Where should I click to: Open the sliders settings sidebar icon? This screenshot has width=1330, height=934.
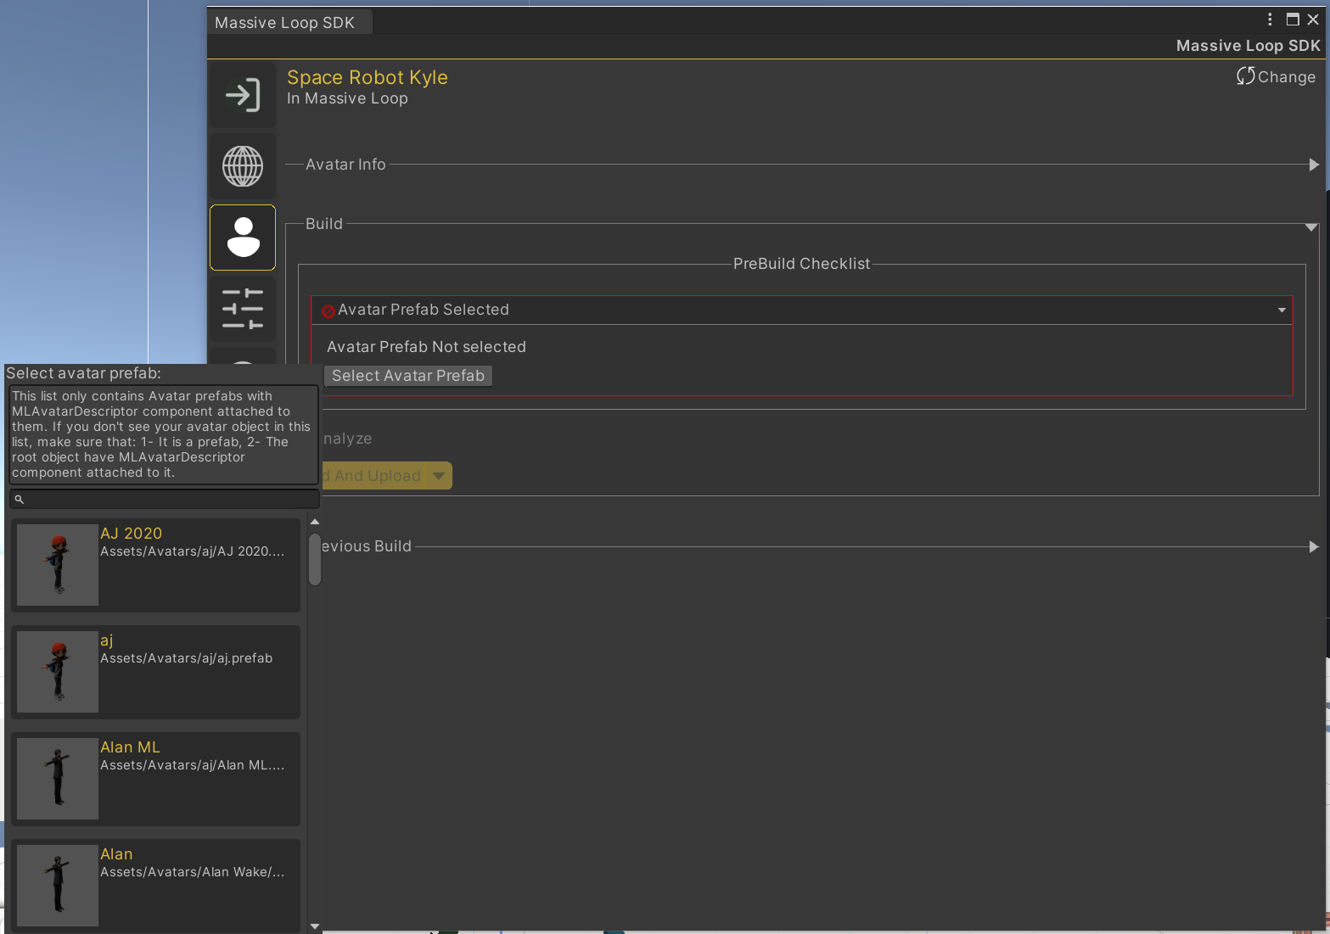coord(243,309)
